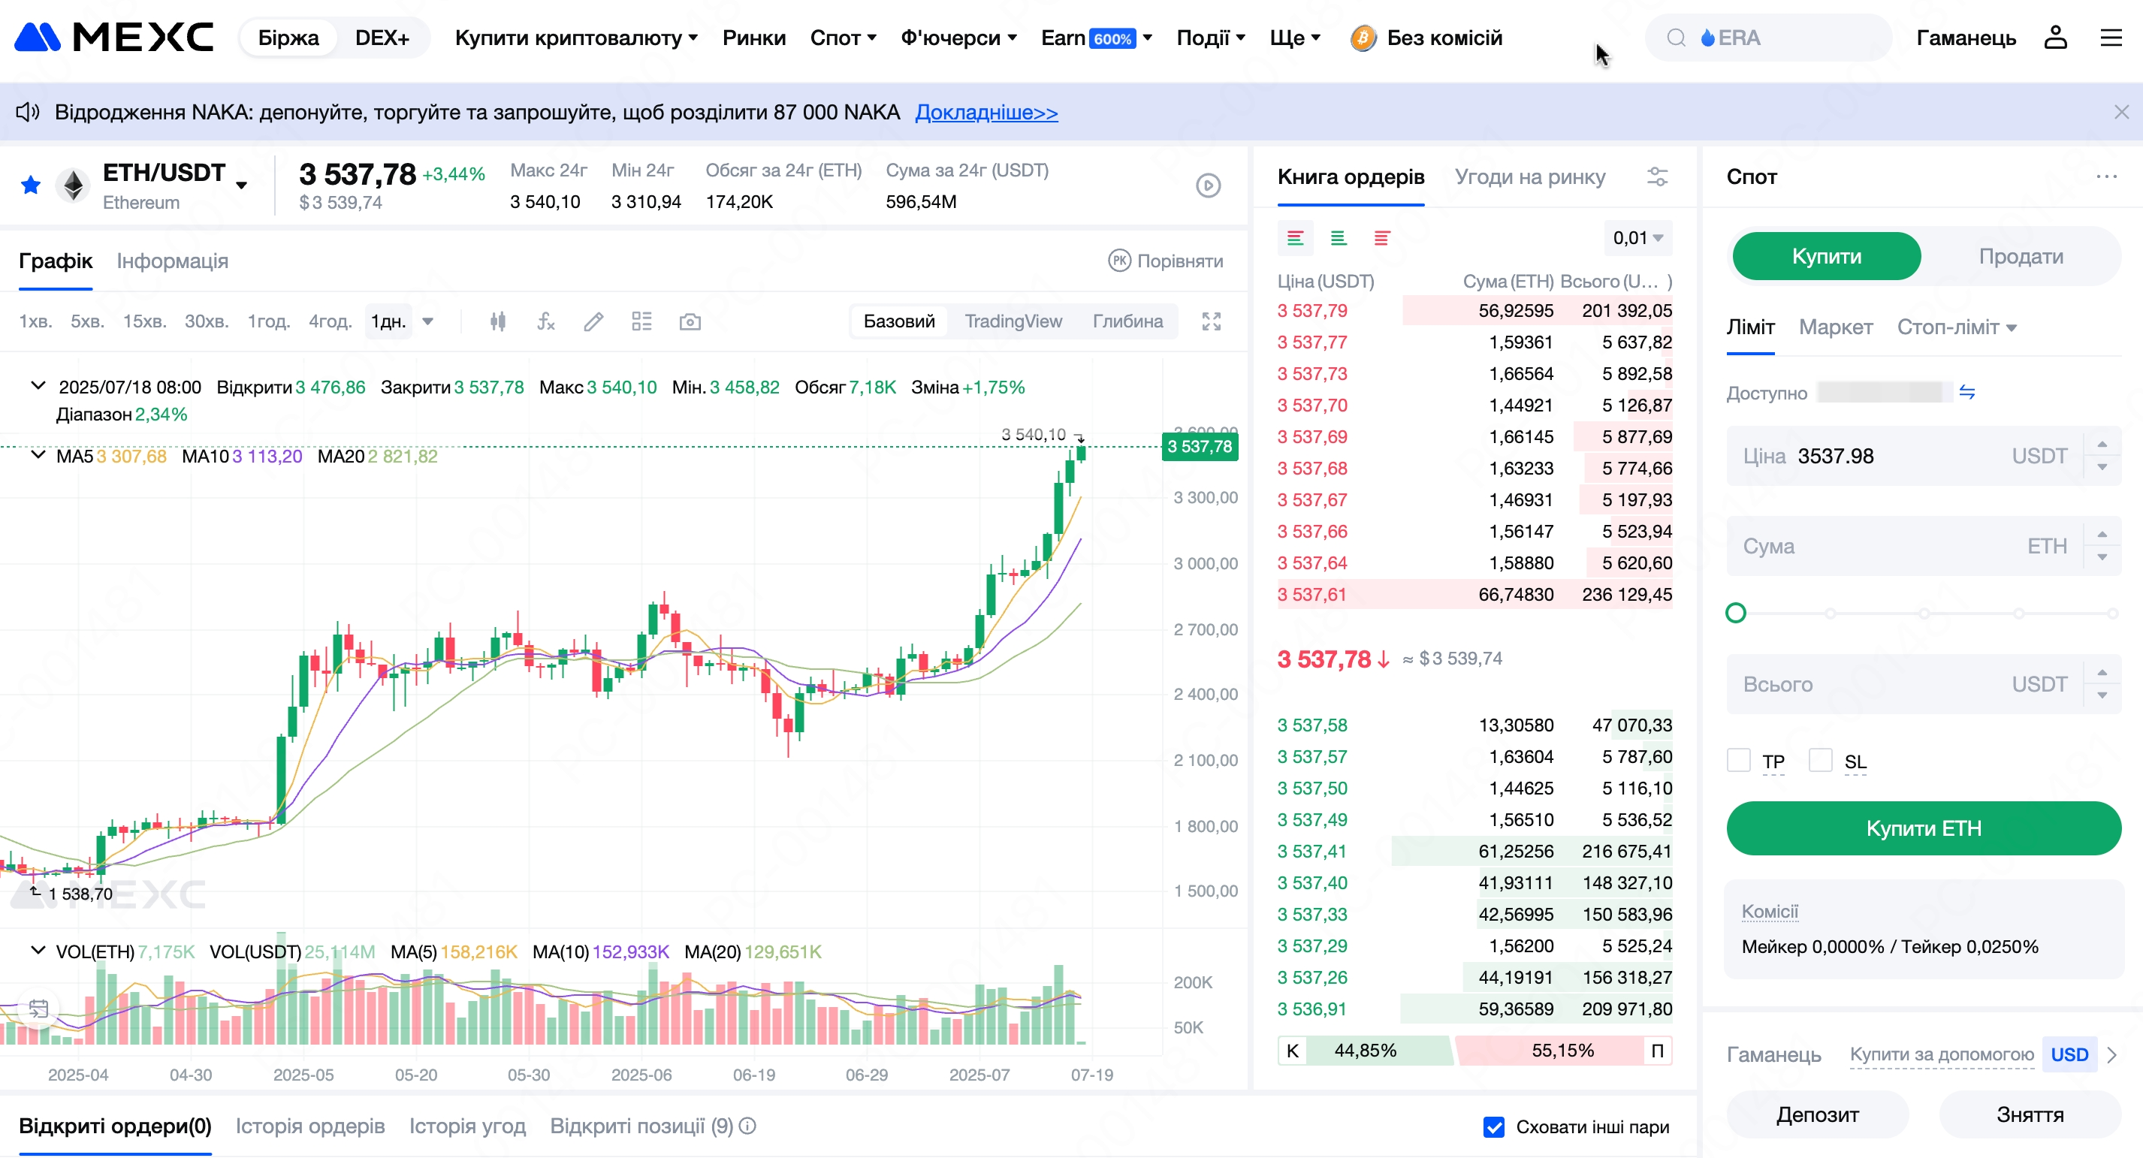Click the Купити ETH button
This screenshot has width=2143, height=1158.
1924,828
